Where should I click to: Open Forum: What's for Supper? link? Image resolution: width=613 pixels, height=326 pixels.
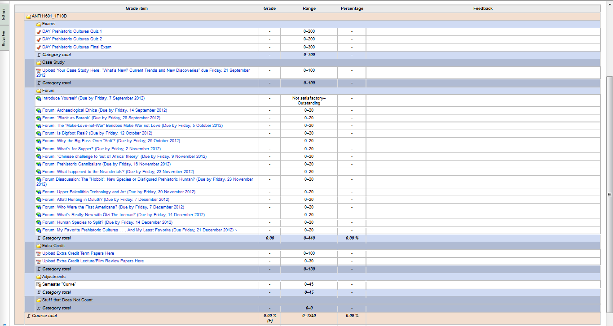tap(101, 149)
